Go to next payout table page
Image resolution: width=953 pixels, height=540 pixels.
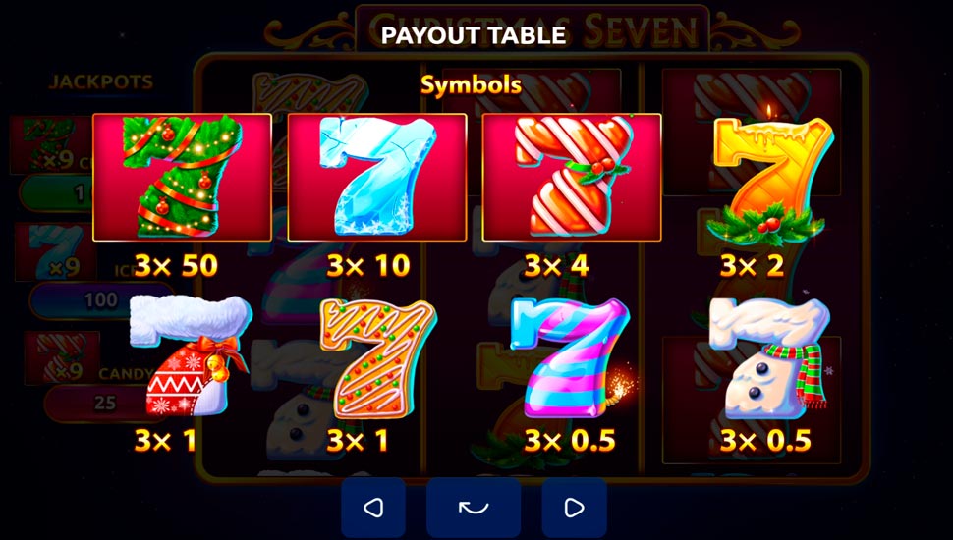click(574, 508)
